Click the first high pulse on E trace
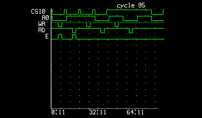The width and height of the screenshot is (202, 118). click(x=60, y=37)
